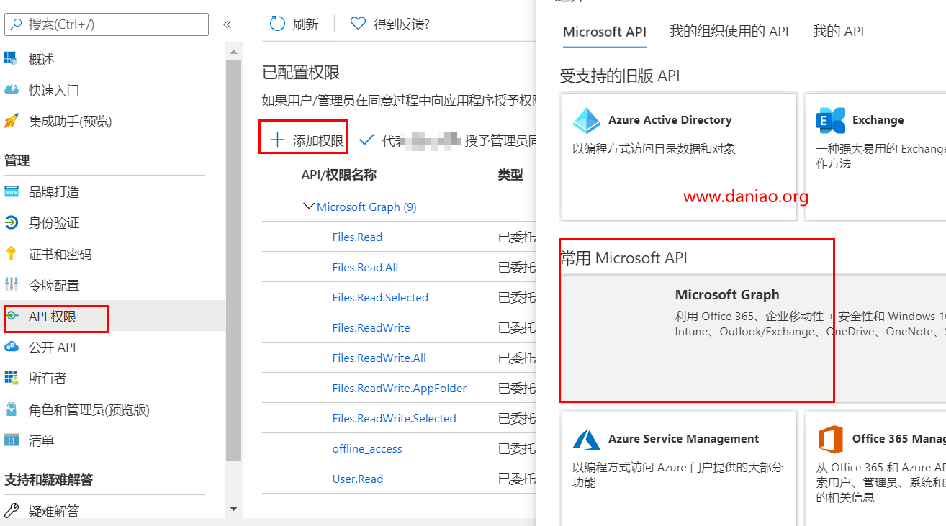Screen dimensions: 946x526
Task: Click the 类型 column header
Action: tap(510, 175)
